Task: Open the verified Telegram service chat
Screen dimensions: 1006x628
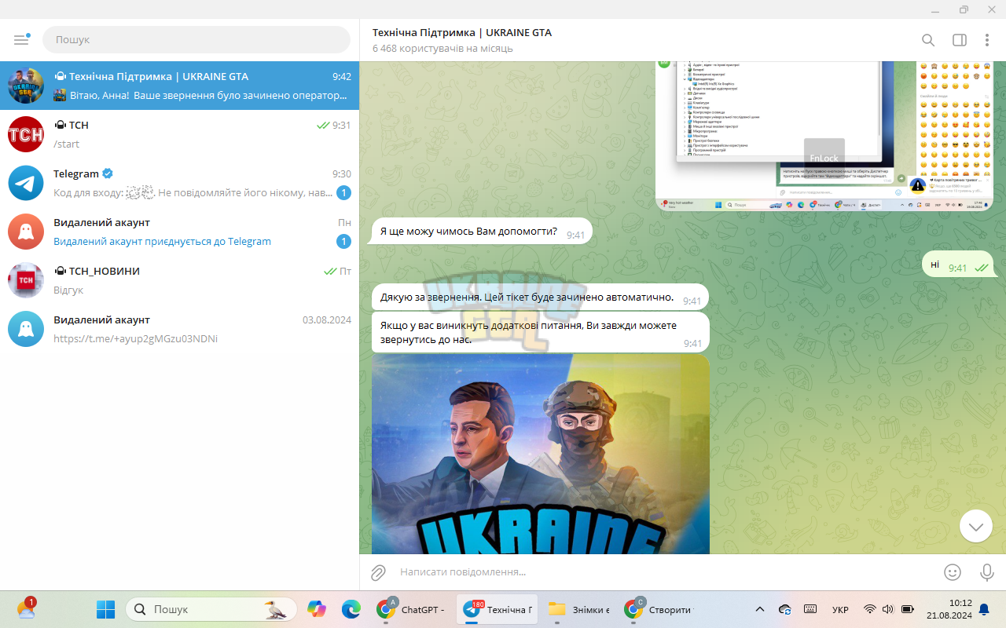Action: pyautogui.click(x=179, y=183)
